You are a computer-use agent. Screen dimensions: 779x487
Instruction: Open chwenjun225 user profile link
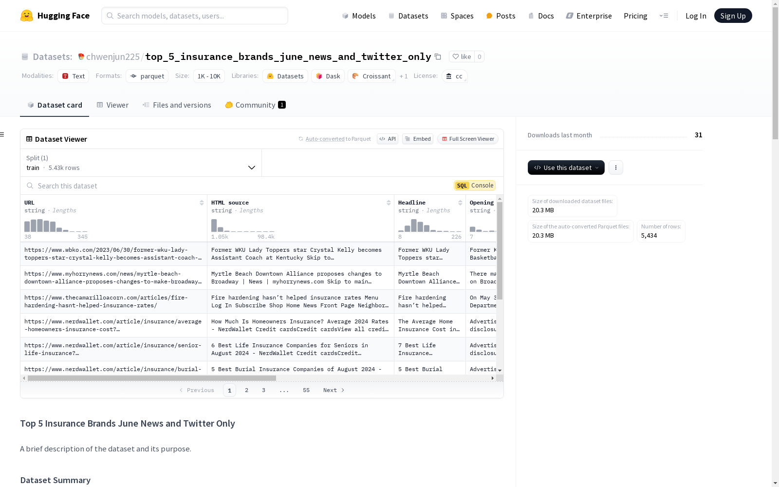click(113, 56)
